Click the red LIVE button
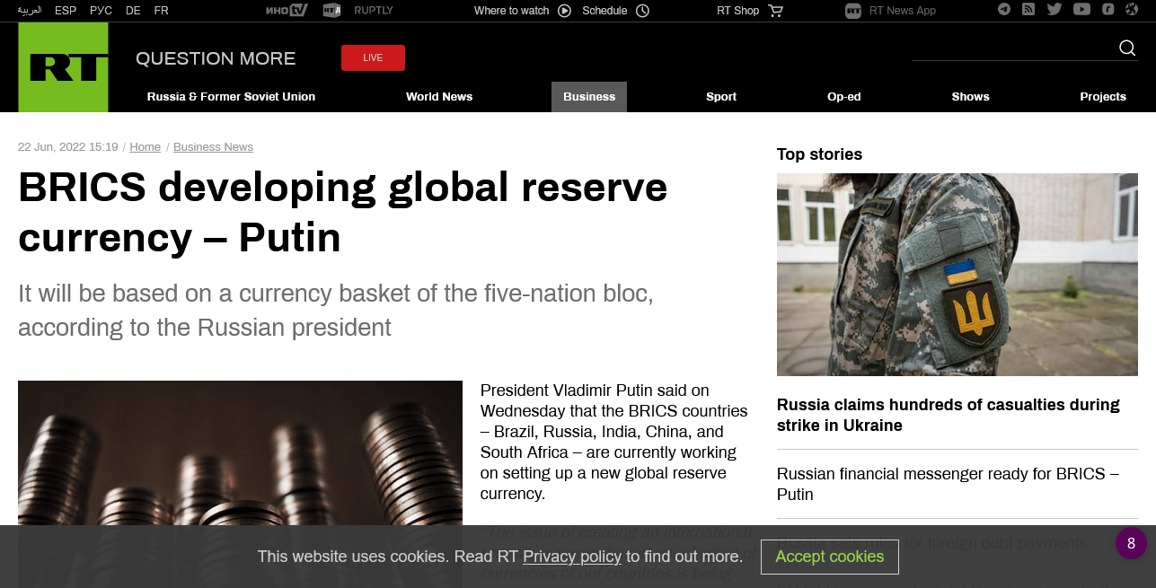The image size is (1156, 588). 373,57
